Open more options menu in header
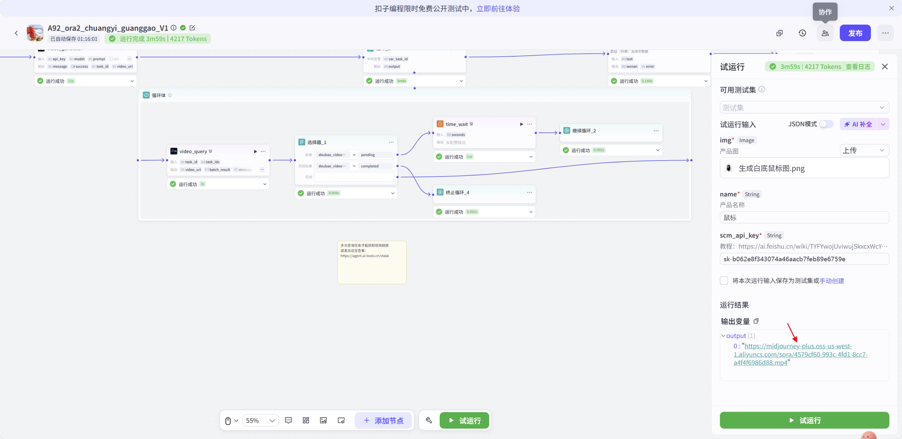The height and width of the screenshot is (439, 902). coord(885,33)
